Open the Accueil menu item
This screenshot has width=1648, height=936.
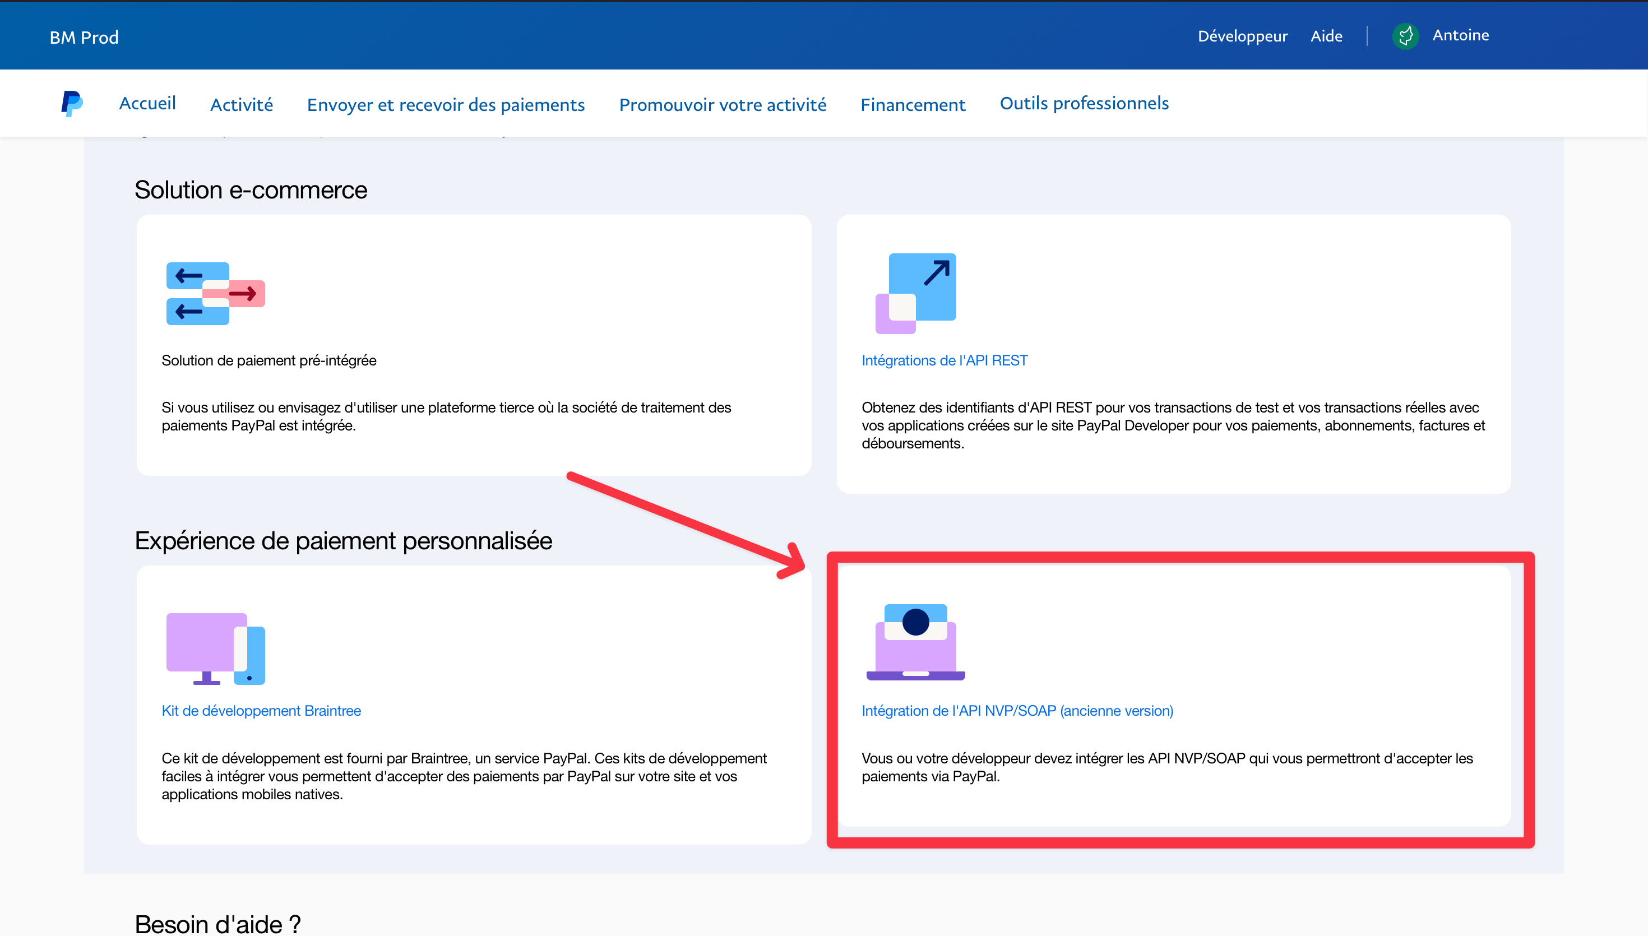(147, 104)
